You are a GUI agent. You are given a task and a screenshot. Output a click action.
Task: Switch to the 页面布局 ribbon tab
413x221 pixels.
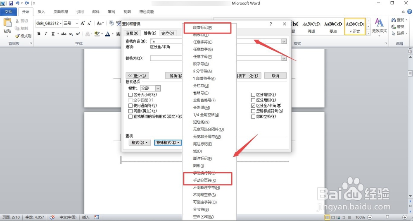point(61,12)
